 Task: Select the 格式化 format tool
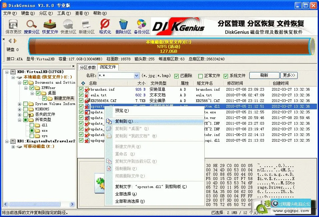(x=104, y=25)
